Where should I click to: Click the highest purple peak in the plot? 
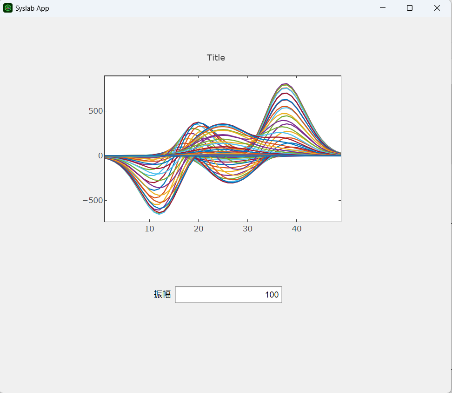point(286,84)
